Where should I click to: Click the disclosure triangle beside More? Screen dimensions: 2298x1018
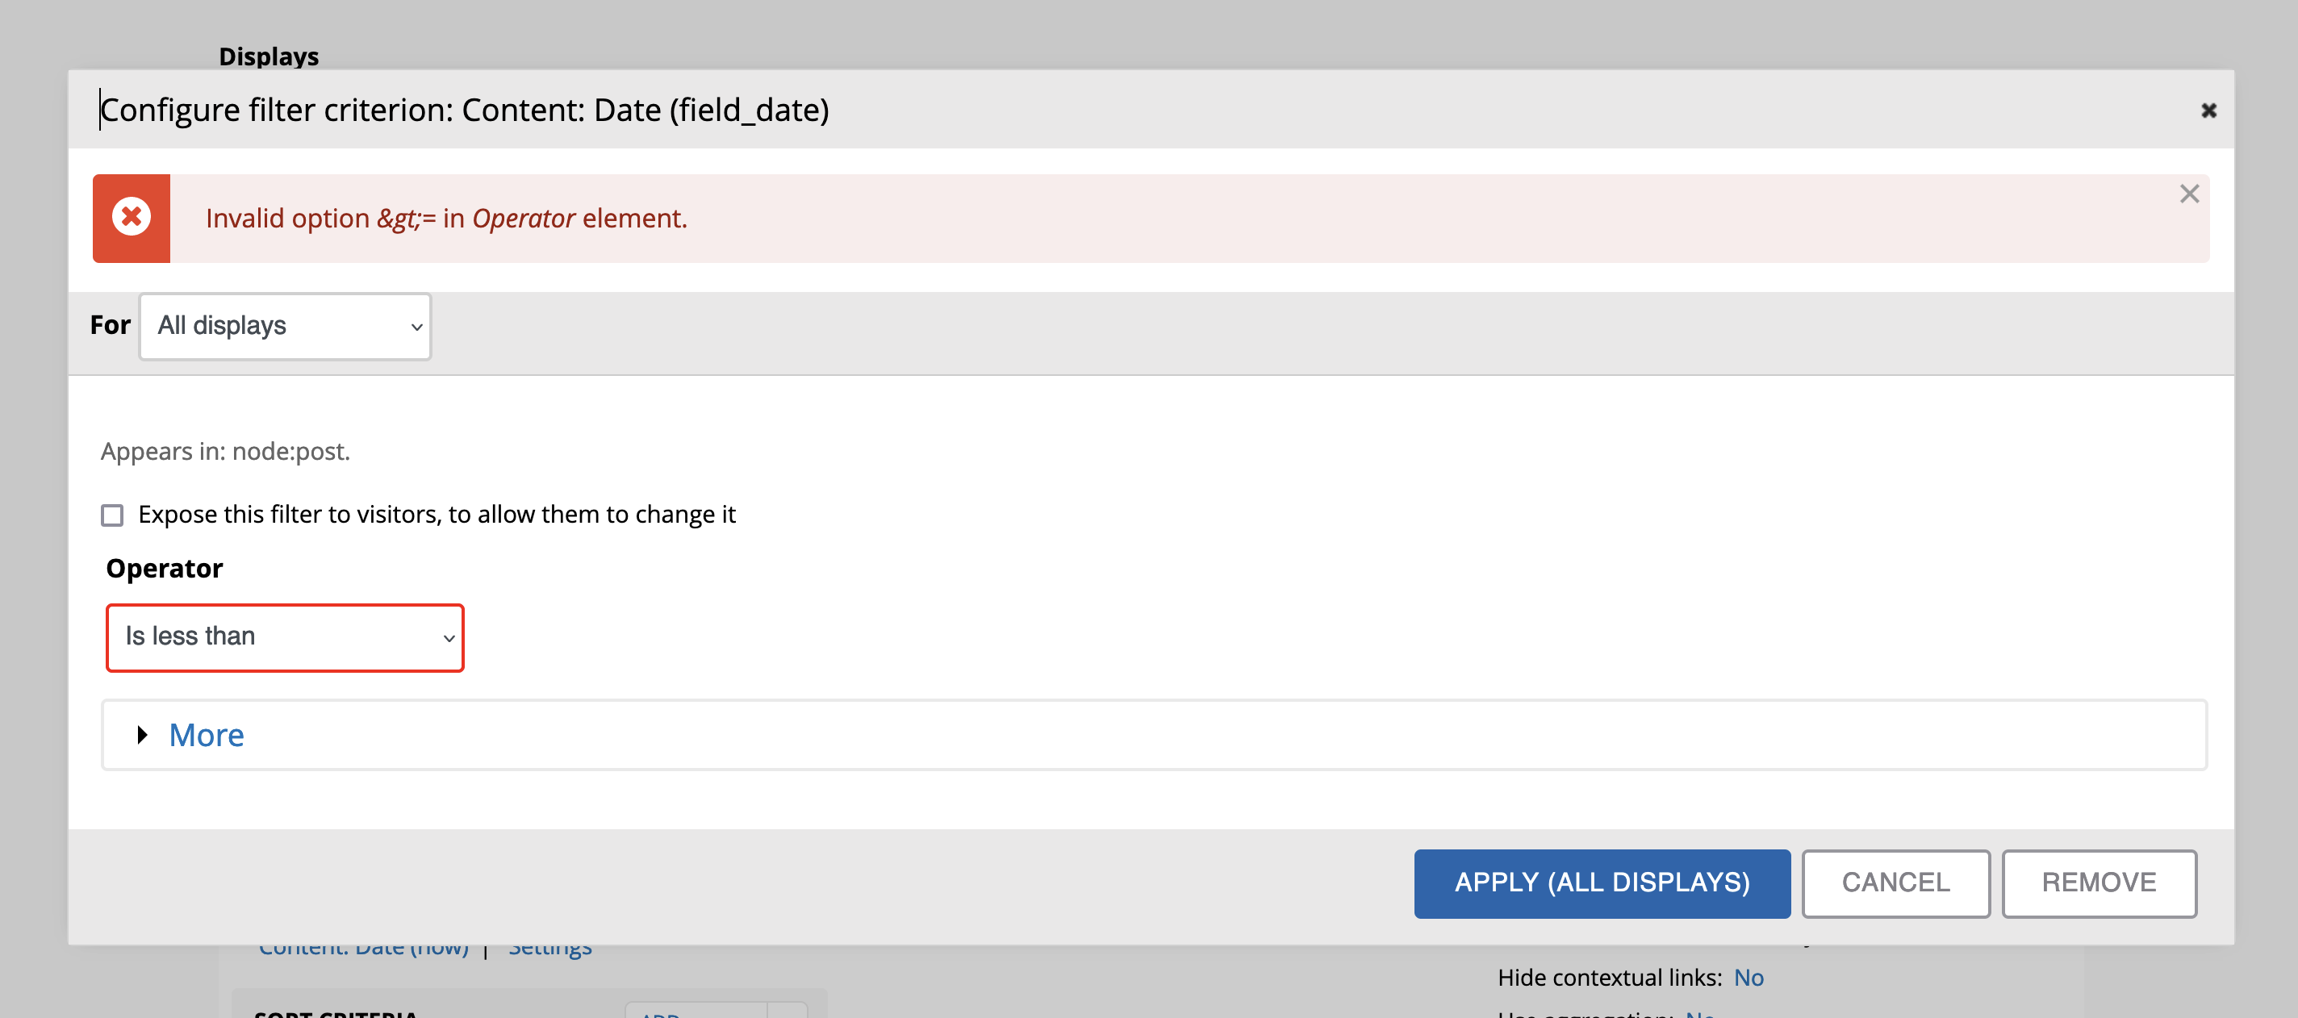(141, 735)
